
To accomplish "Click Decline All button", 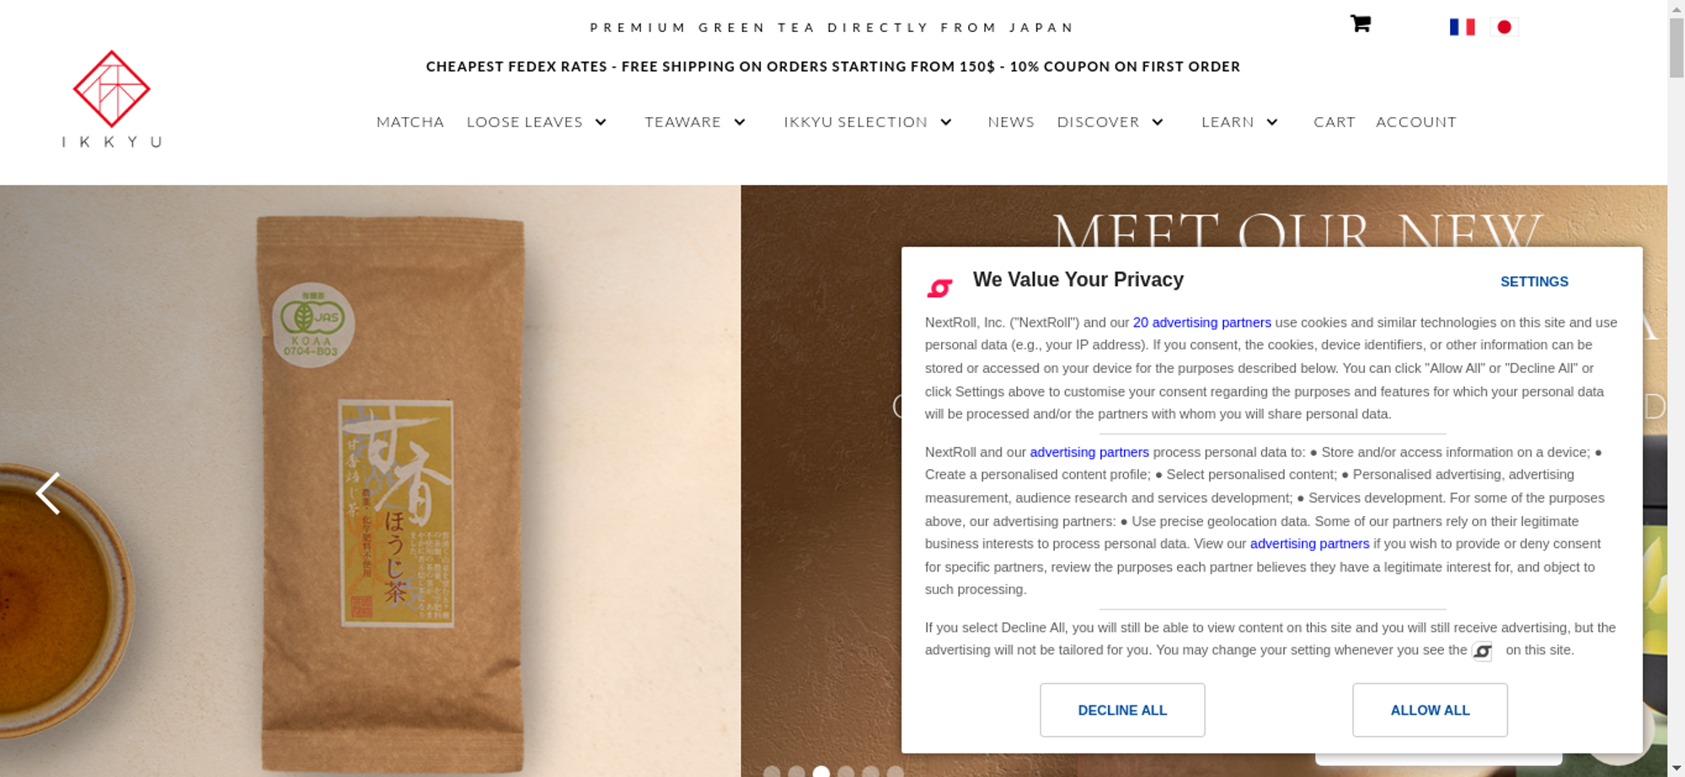I will (x=1122, y=710).
